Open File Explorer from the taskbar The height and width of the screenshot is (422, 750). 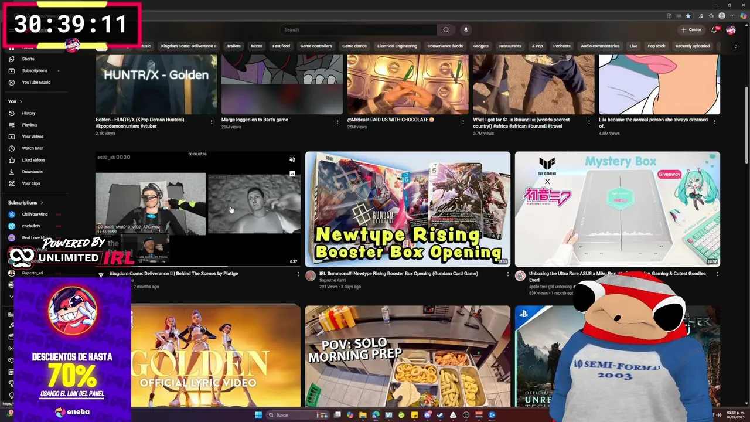[x=363, y=415]
